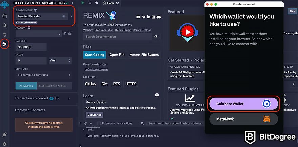Open default_workspace recent workspace link
Screen dimensions: 298x147
pos(96,69)
